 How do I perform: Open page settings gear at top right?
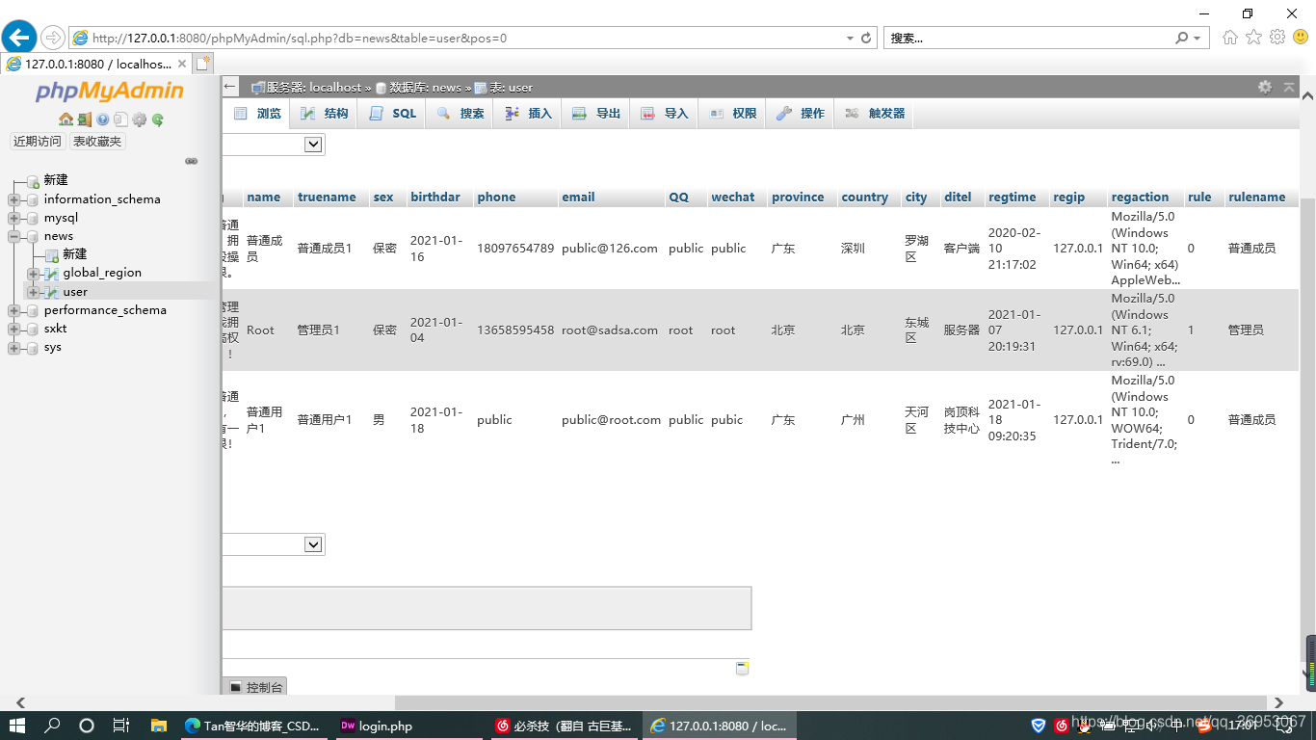[x=1265, y=87]
